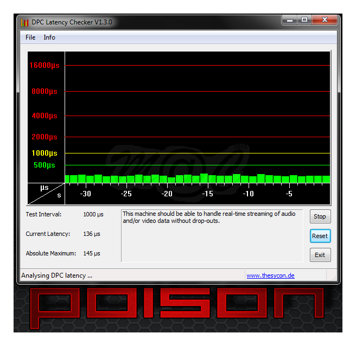Click the -15 mark on the time axis
The height and width of the screenshot is (346, 356).
coord(207,194)
